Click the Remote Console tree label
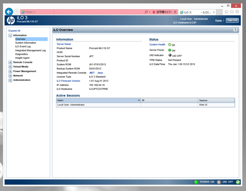246x191 pixels. 23,62
